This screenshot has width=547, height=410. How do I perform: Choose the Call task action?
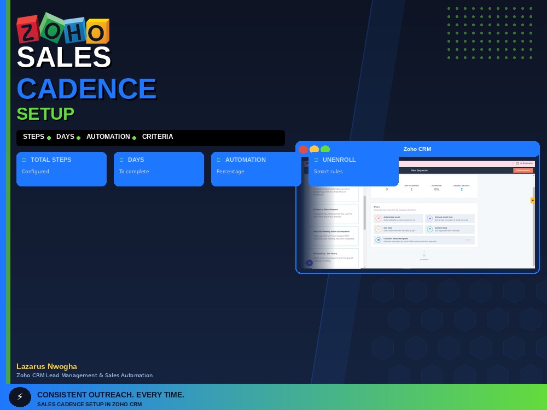(x=398, y=230)
